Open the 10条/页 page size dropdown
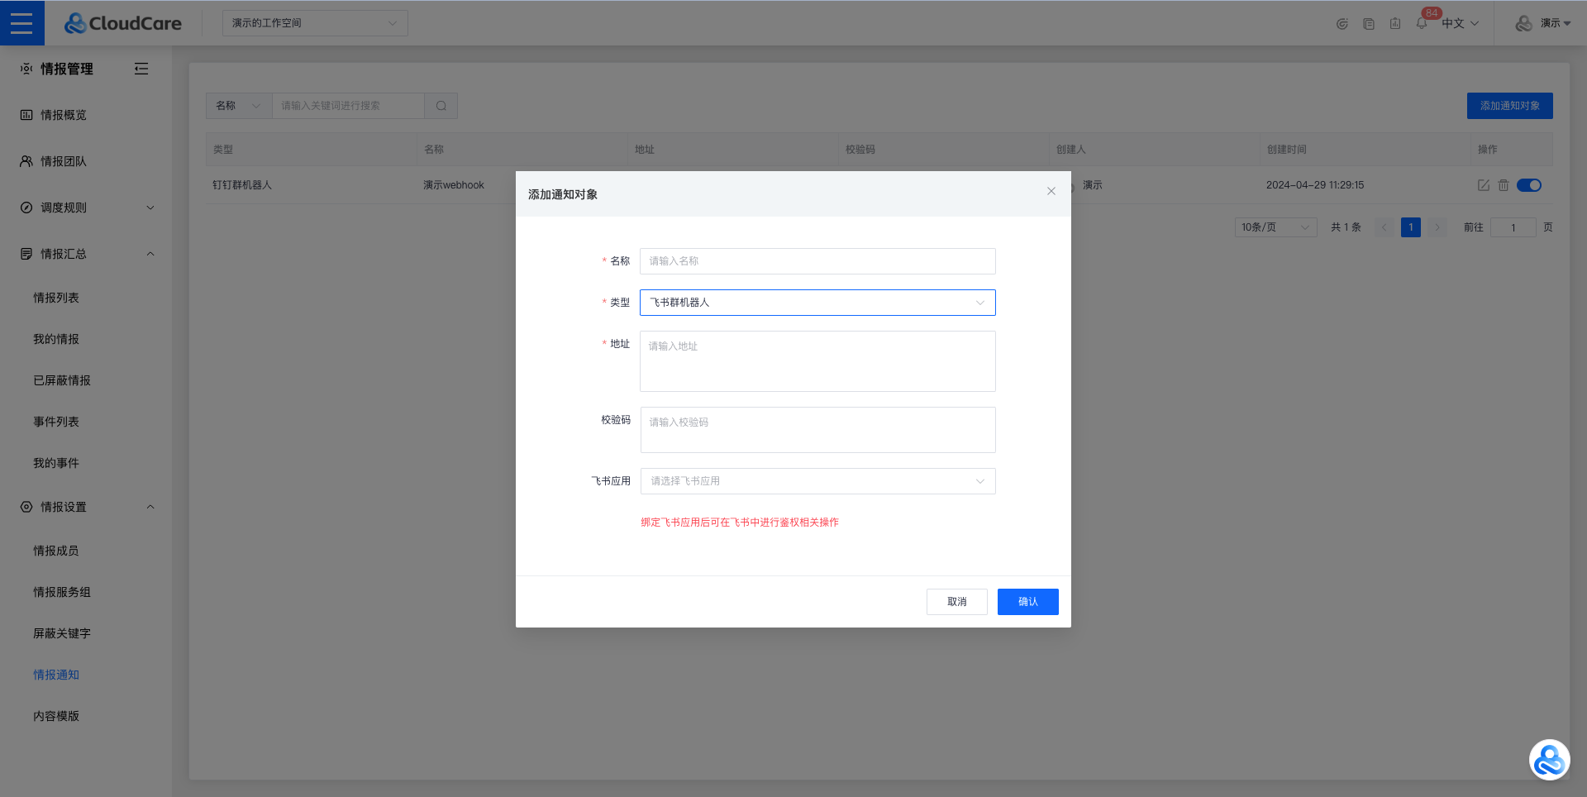Image resolution: width=1587 pixels, height=797 pixels. tap(1275, 227)
